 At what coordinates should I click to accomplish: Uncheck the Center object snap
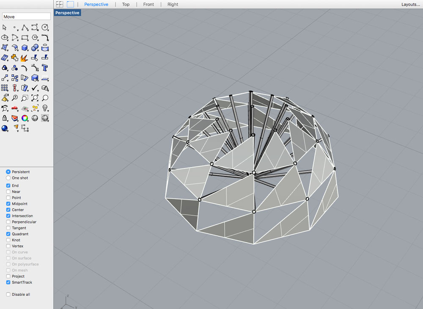tap(8, 210)
